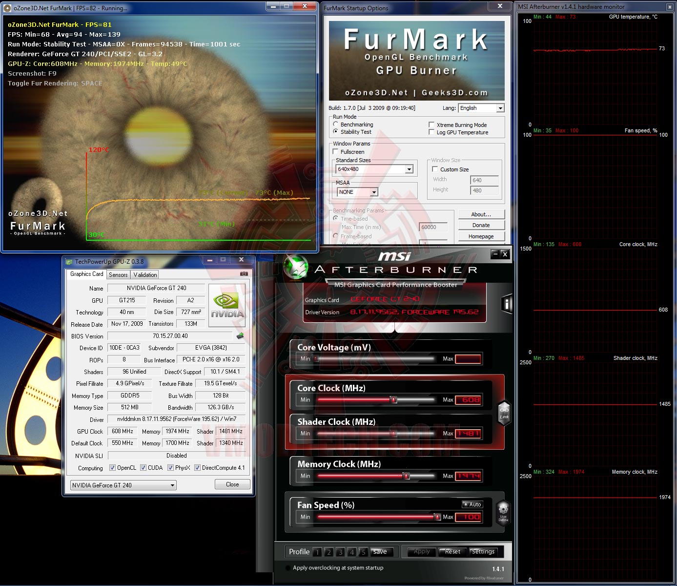Image resolution: width=677 pixels, height=586 pixels.
Task: Click the Apply button in Afterburner
Action: click(422, 552)
